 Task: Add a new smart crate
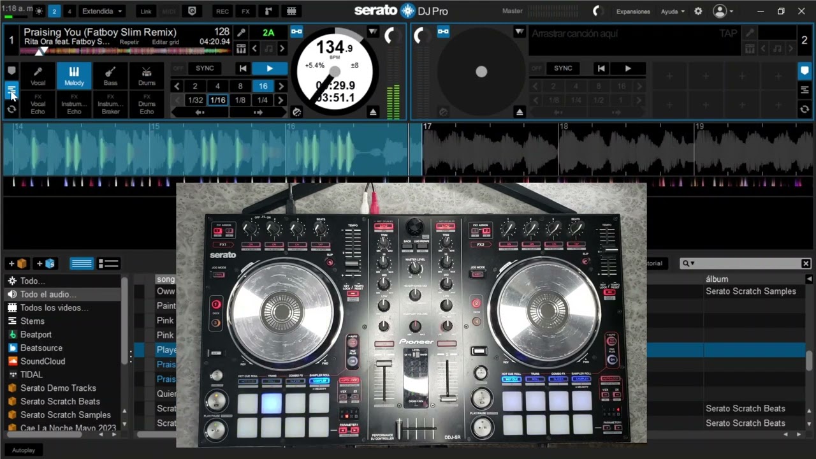click(45, 263)
